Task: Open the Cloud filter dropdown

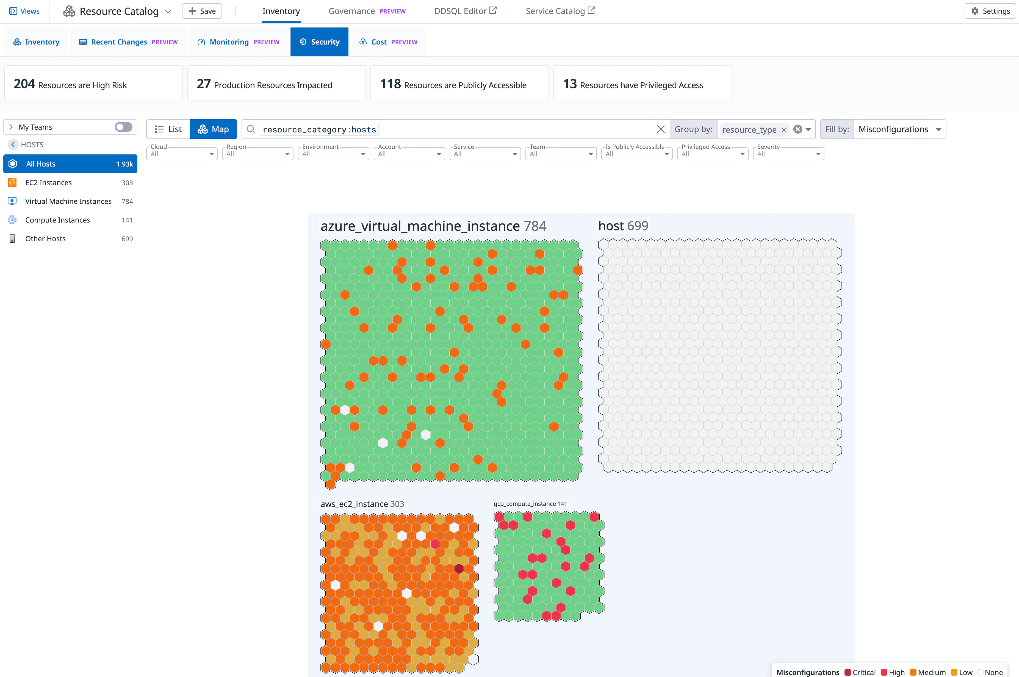Action: (182, 153)
